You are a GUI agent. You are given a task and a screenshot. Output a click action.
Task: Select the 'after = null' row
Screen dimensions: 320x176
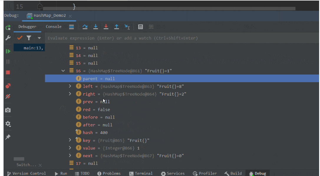[x=182, y=125]
